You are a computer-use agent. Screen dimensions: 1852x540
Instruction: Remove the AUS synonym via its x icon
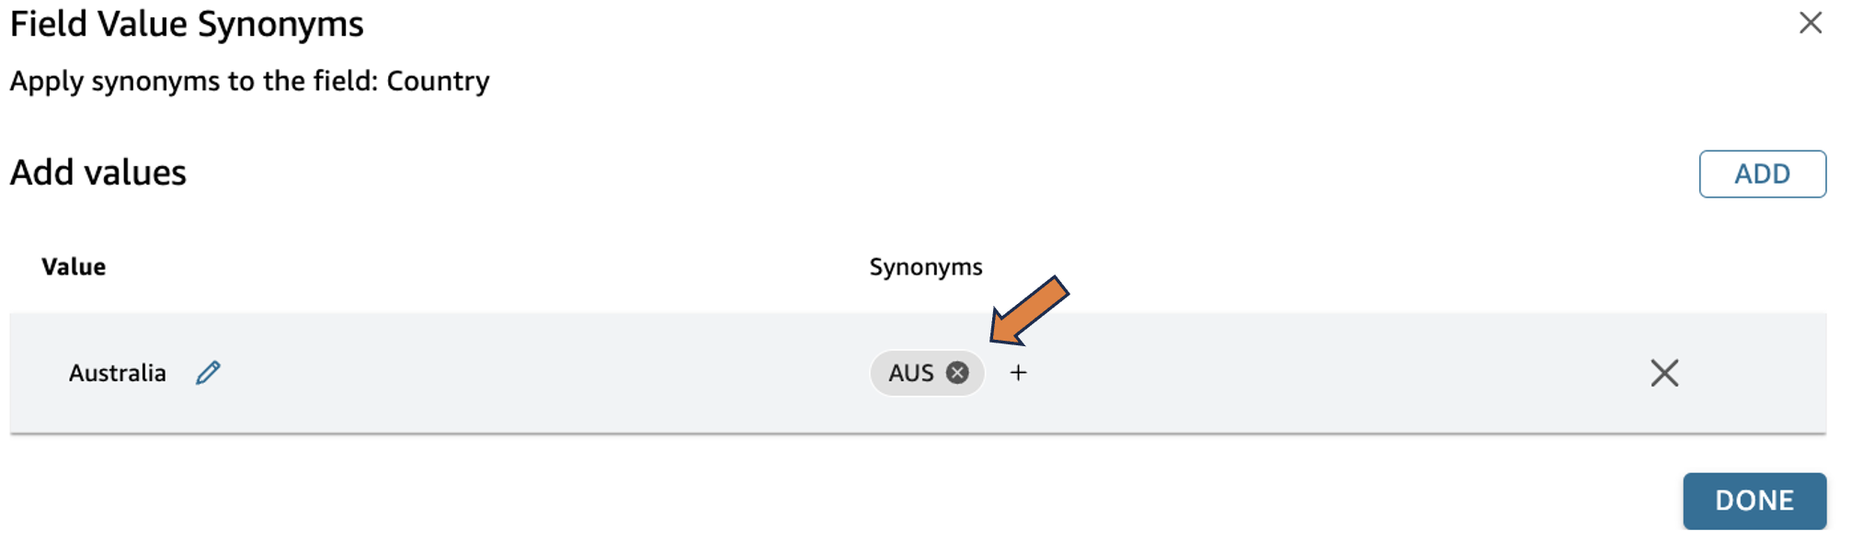(x=958, y=373)
